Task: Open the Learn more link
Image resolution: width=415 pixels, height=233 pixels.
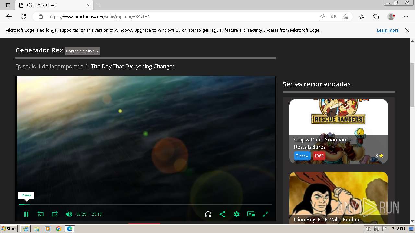Action: (x=388, y=30)
